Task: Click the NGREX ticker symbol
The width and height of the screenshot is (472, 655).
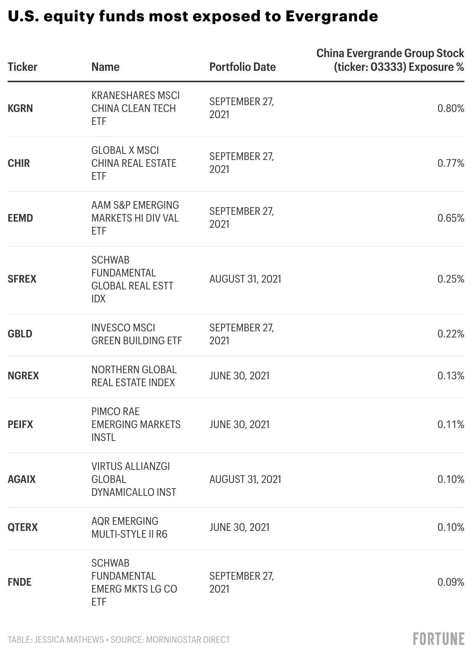Action: (23, 376)
